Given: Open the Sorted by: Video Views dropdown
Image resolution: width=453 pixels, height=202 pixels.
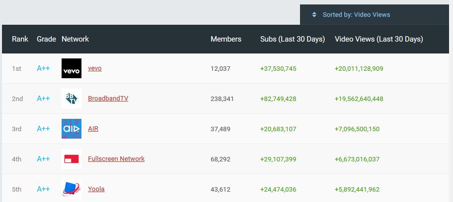Looking at the screenshot, I should pyautogui.click(x=375, y=15).
